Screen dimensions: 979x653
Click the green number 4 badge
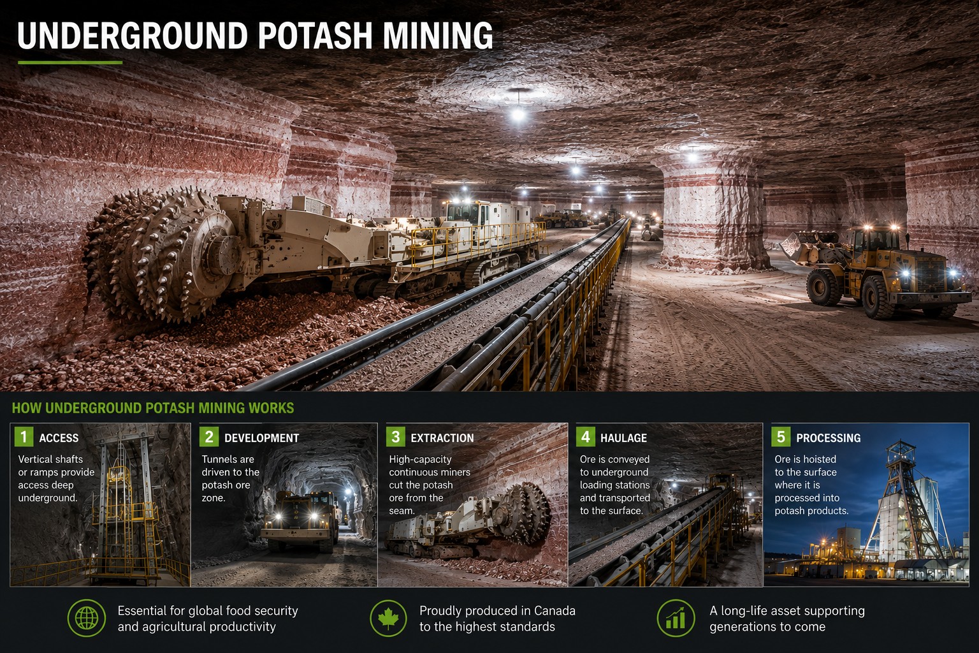(x=585, y=437)
